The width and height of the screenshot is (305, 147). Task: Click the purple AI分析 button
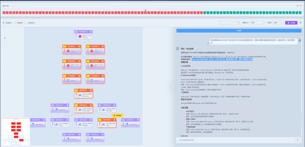(291, 23)
